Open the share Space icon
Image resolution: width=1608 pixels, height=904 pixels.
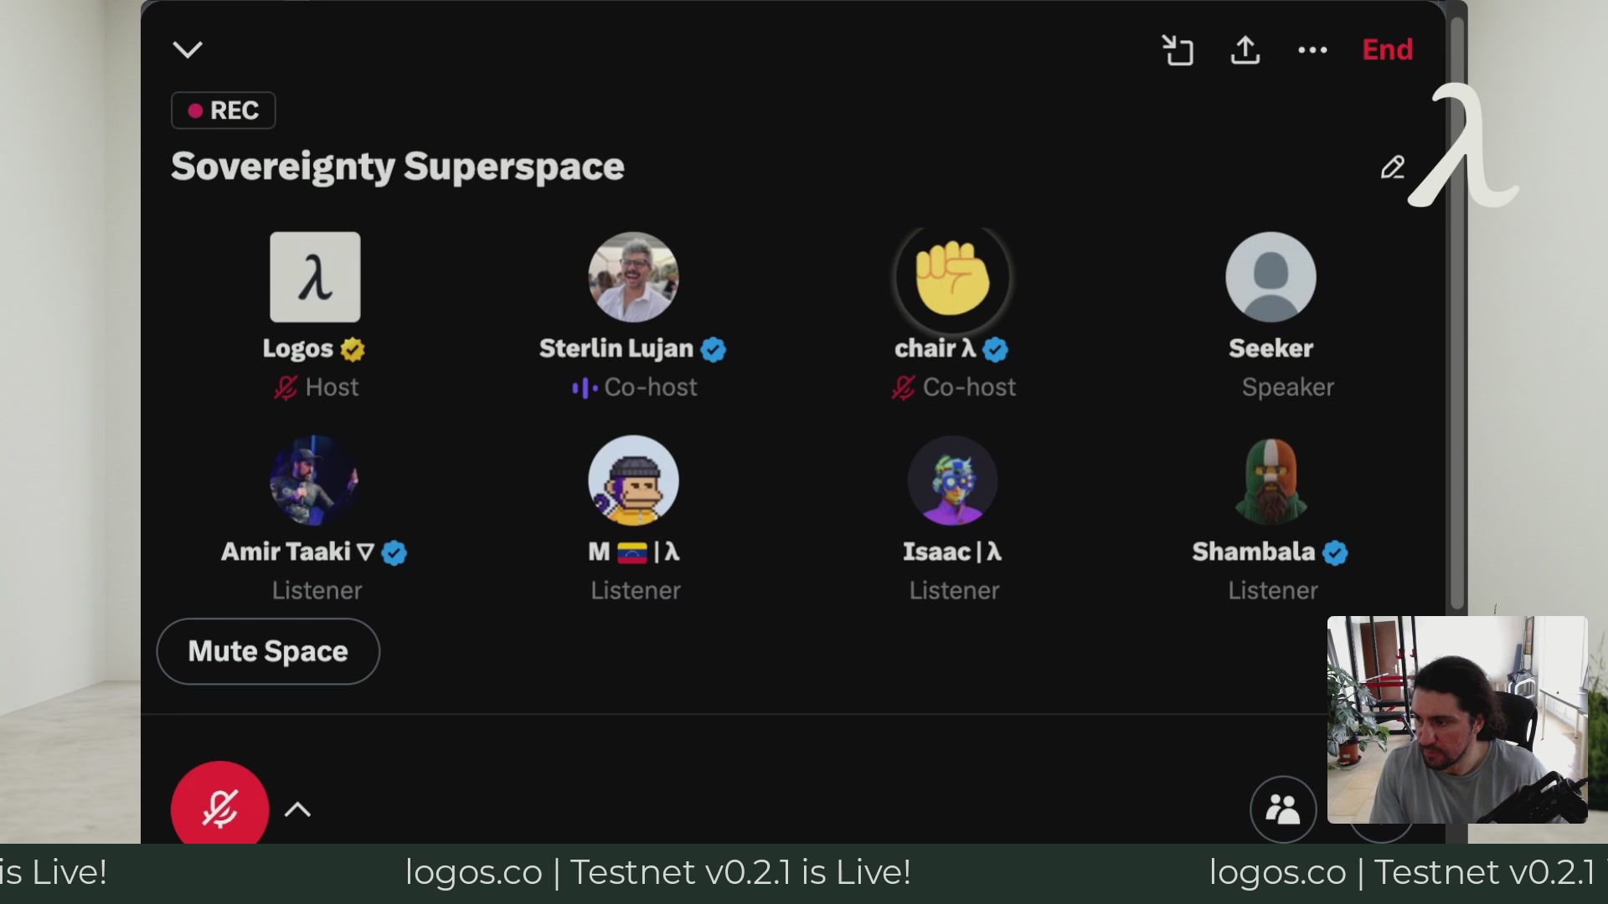coord(1245,50)
